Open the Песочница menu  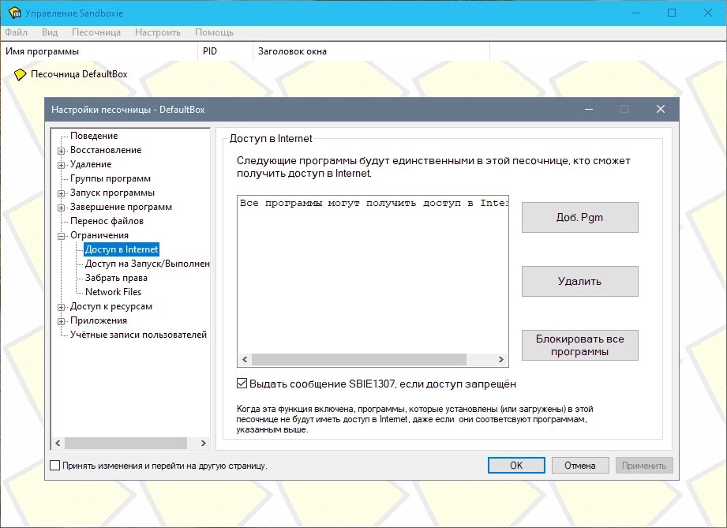[x=96, y=32]
